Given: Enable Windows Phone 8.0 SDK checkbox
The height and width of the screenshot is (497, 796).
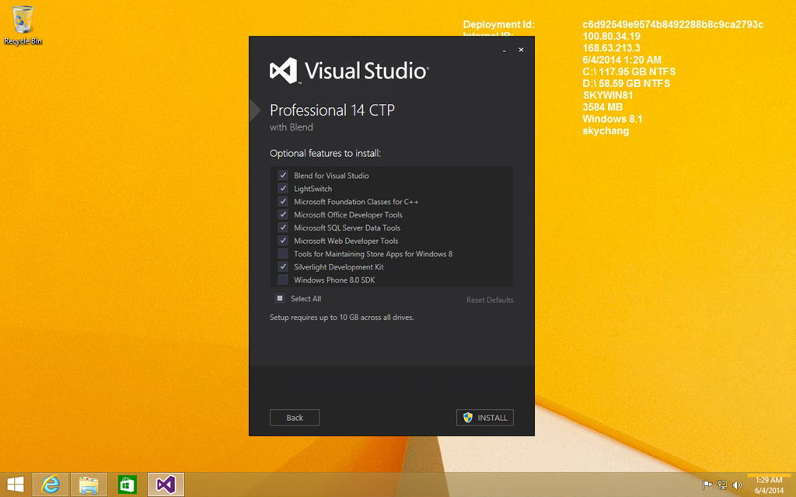Looking at the screenshot, I should click(x=283, y=280).
